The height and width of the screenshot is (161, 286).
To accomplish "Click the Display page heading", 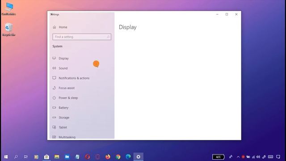I will [x=128, y=27].
